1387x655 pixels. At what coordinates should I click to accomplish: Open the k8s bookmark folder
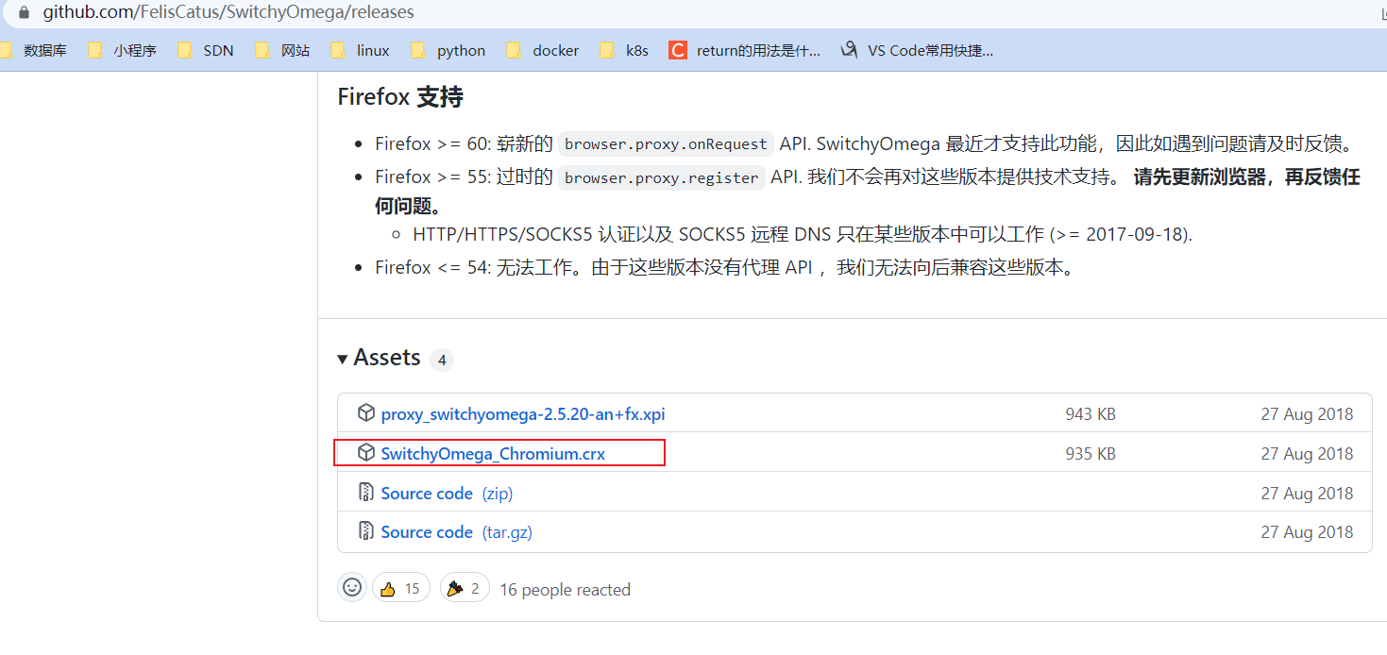[624, 50]
